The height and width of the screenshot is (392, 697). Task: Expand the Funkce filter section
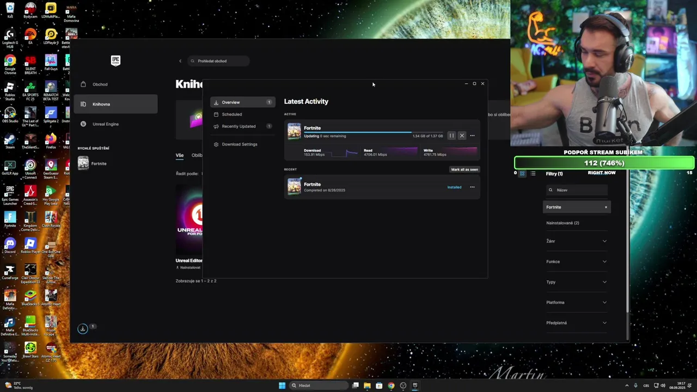[x=577, y=262]
